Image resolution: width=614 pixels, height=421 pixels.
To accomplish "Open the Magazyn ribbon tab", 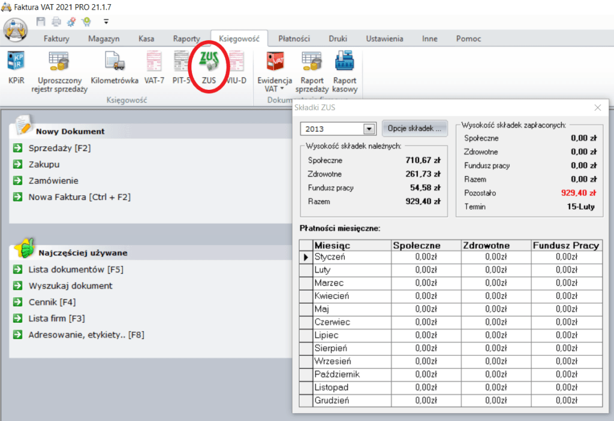I will click(104, 39).
